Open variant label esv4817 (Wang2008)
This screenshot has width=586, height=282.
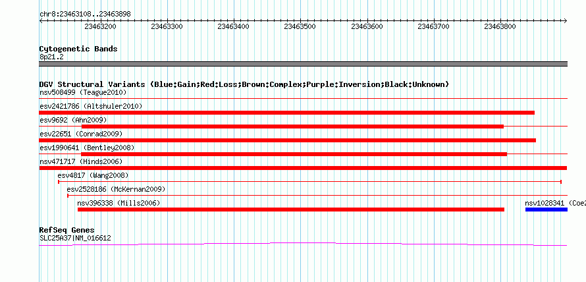(x=93, y=175)
